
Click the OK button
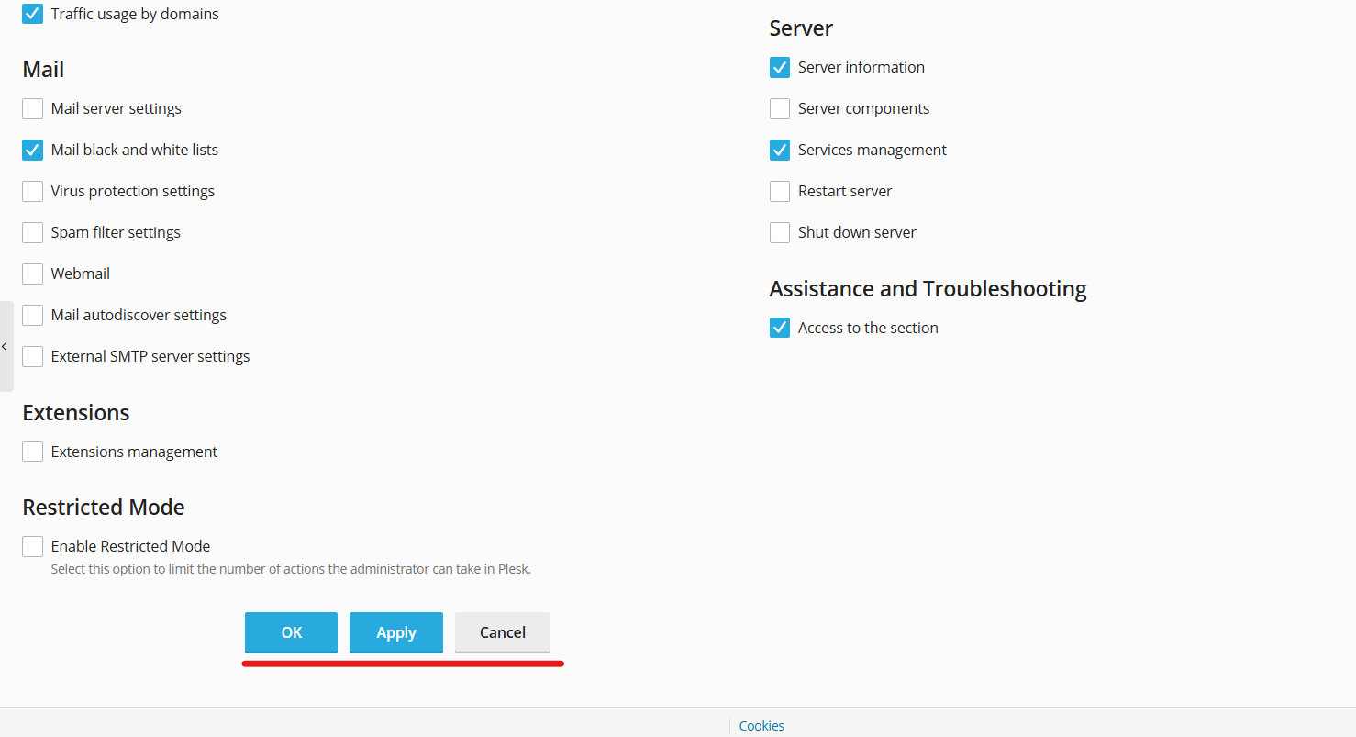coord(291,632)
